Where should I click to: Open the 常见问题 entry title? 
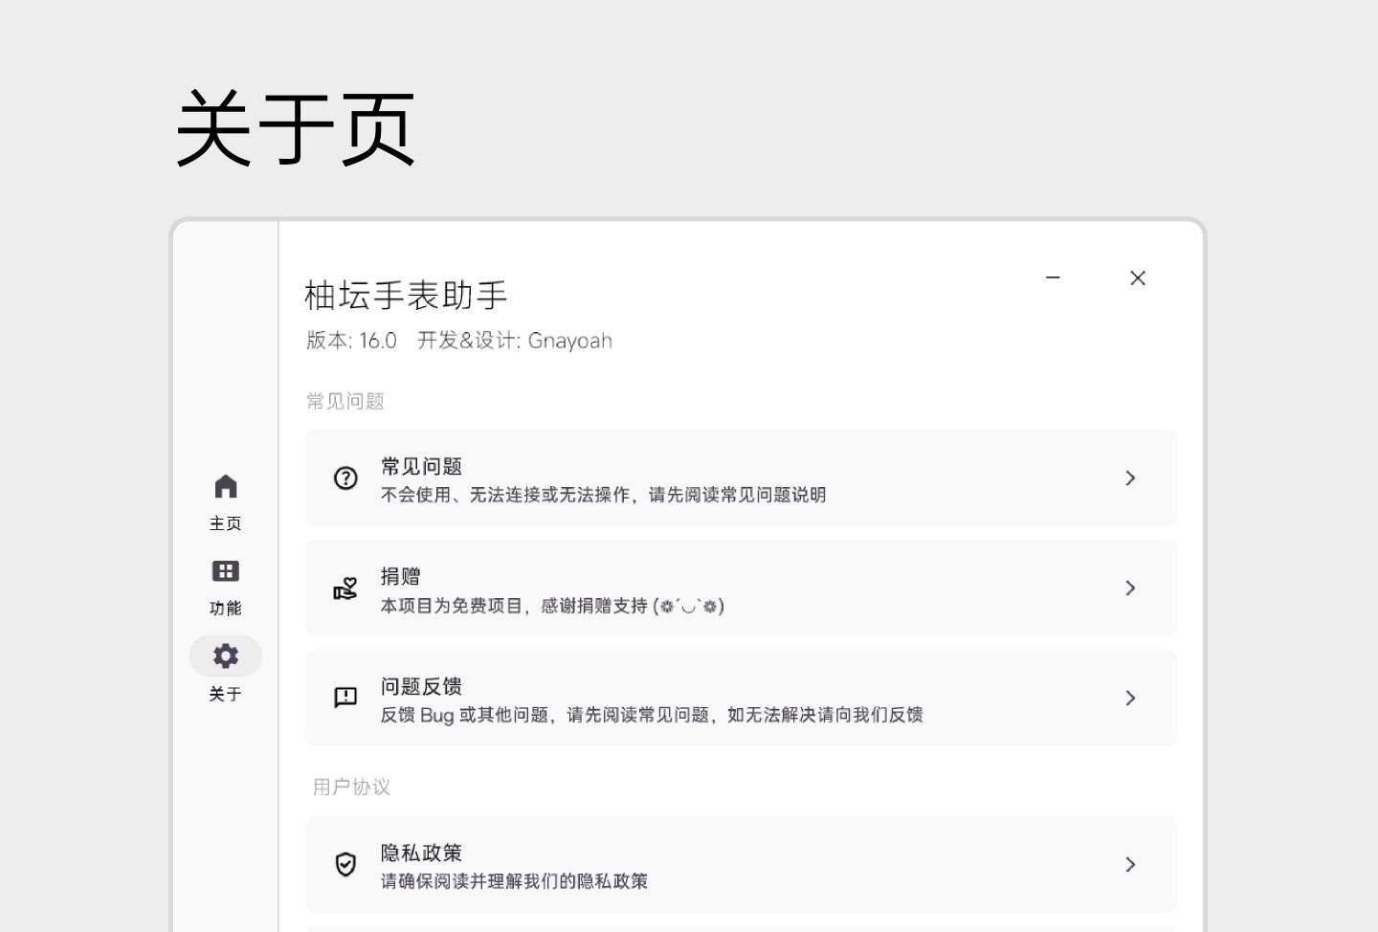click(x=421, y=466)
